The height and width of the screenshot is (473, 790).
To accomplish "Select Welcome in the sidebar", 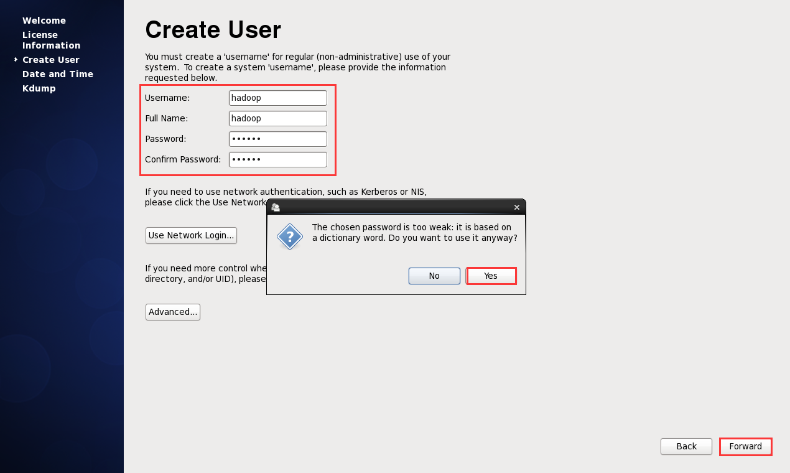I will (44, 21).
